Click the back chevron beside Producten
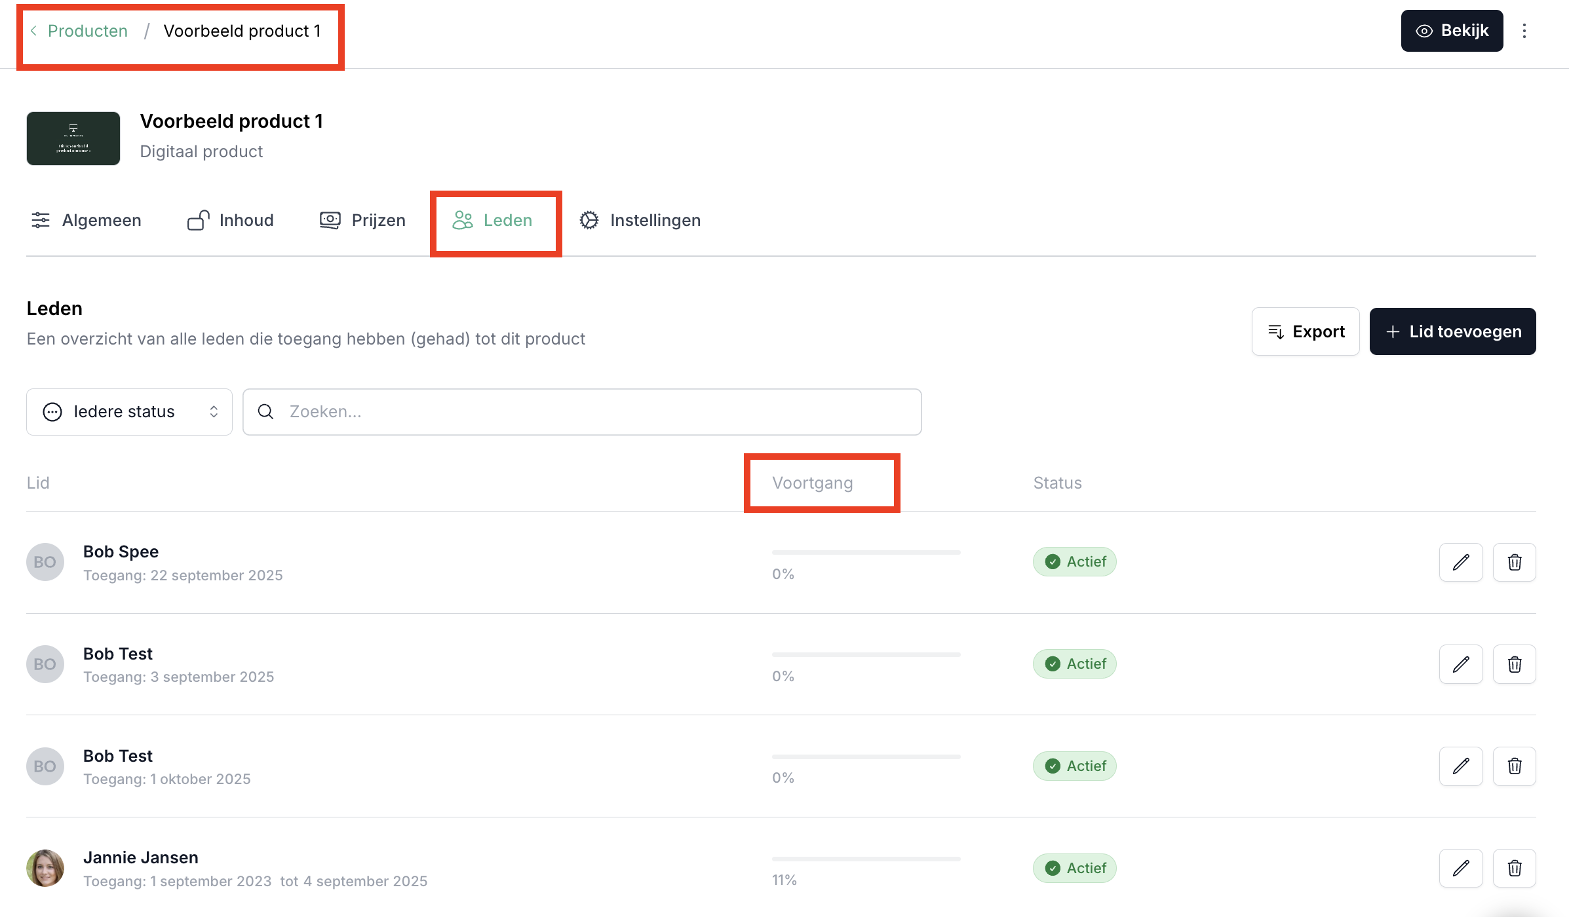The height and width of the screenshot is (917, 1569). [33, 31]
